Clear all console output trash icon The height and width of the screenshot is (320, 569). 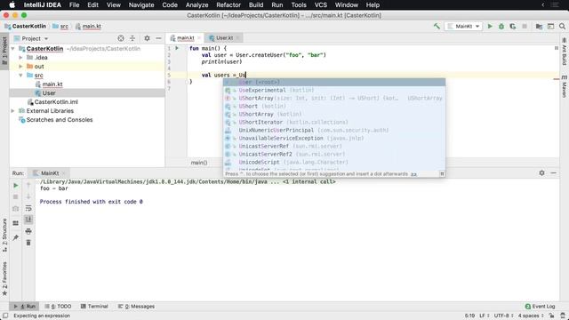28,243
